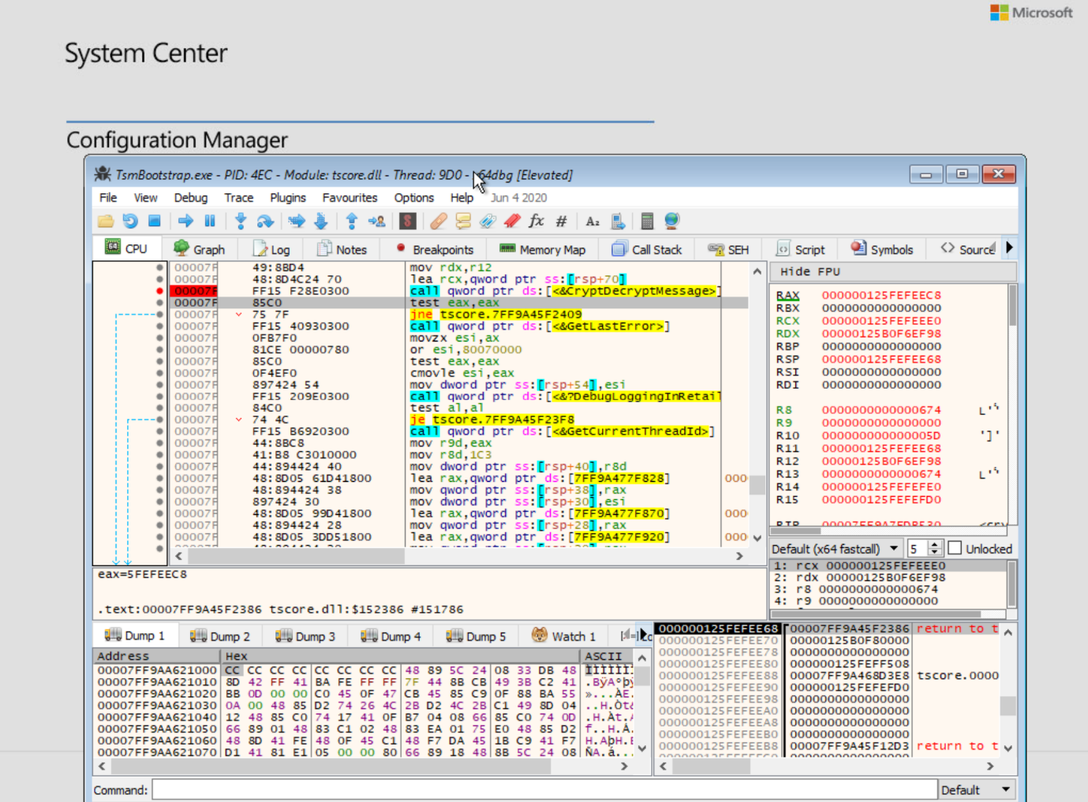Toggle red breakpoint dot at CryptDecryptMessage call
Screen dimensions: 1088x802
[159, 291]
